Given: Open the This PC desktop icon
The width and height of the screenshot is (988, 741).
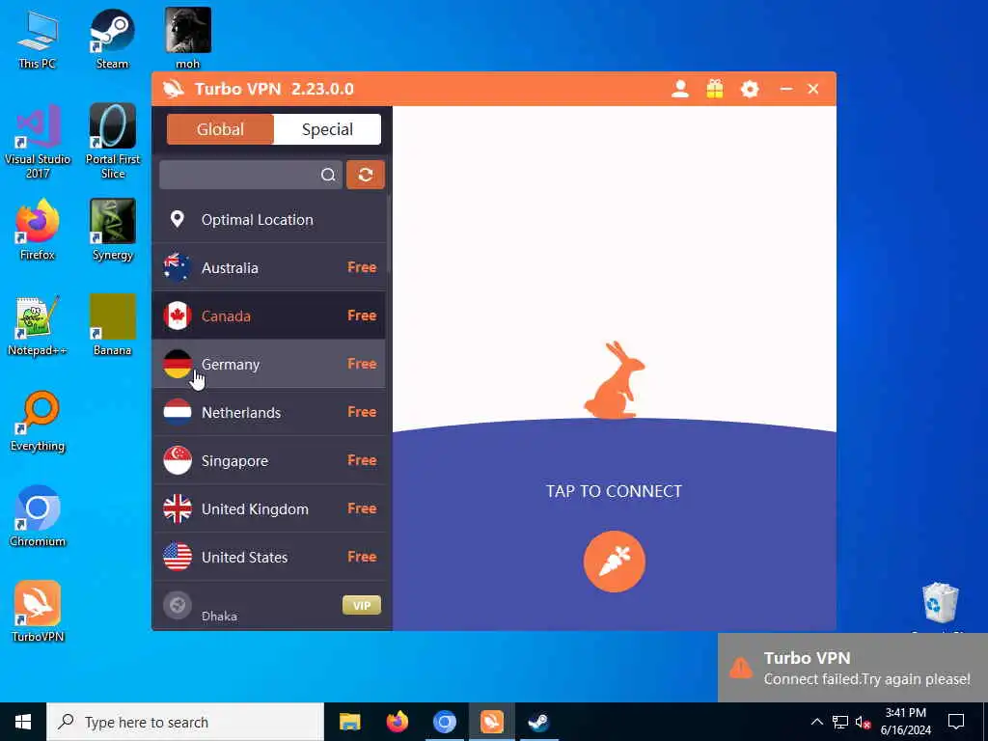Looking at the screenshot, I should (38, 40).
